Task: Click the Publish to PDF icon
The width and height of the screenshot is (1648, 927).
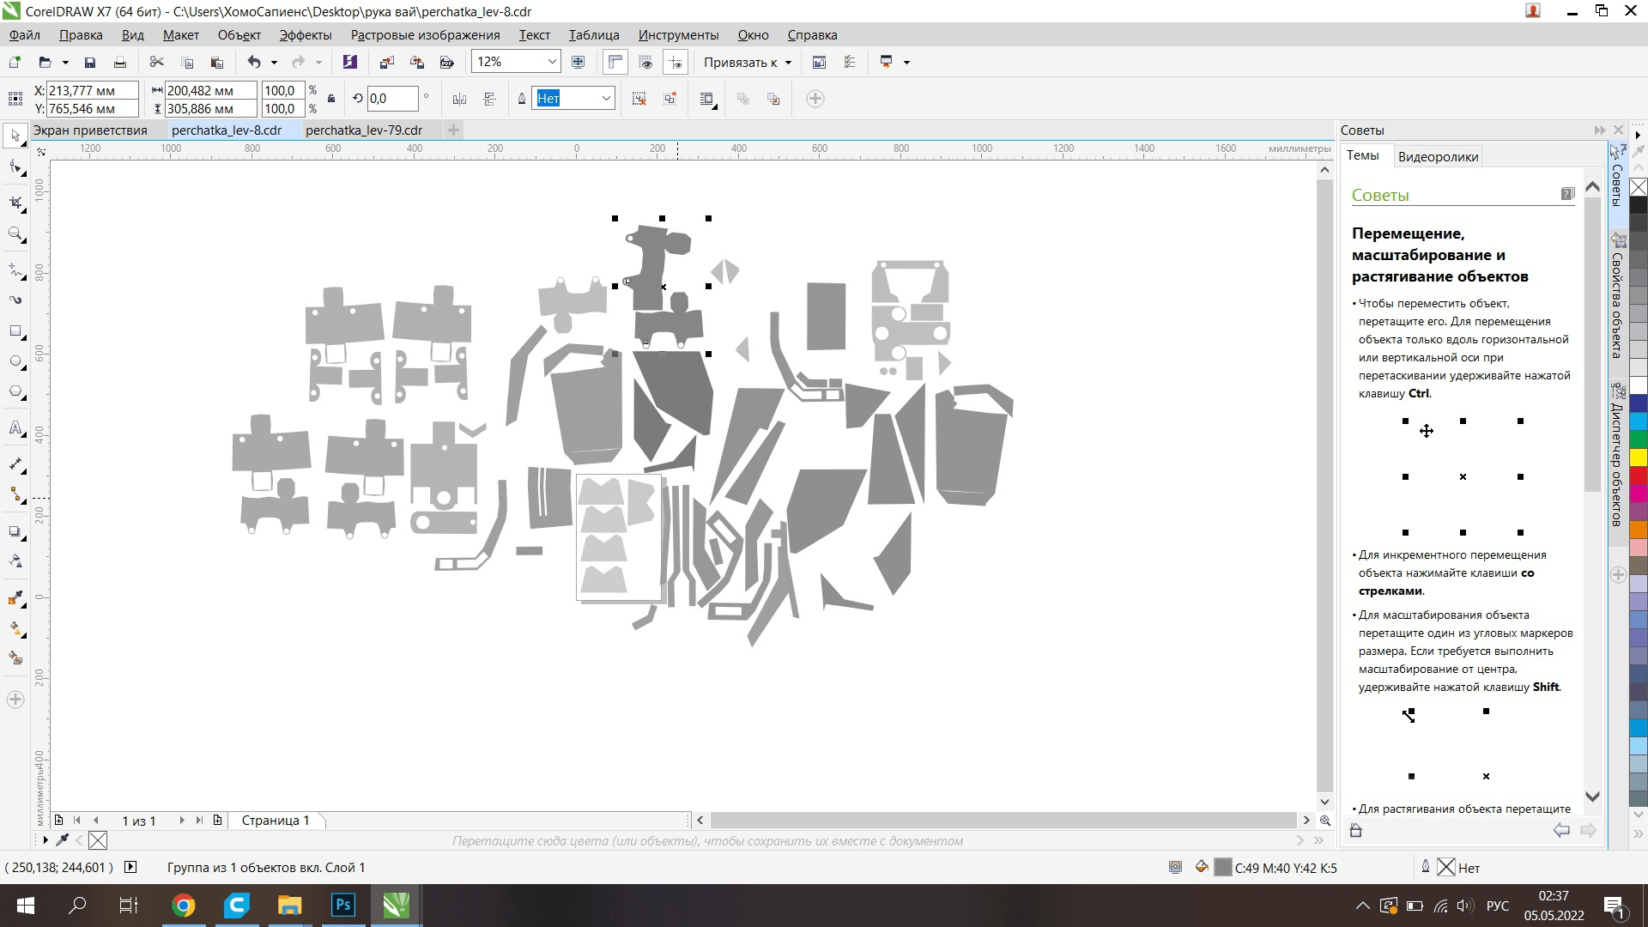Action: tap(447, 62)
